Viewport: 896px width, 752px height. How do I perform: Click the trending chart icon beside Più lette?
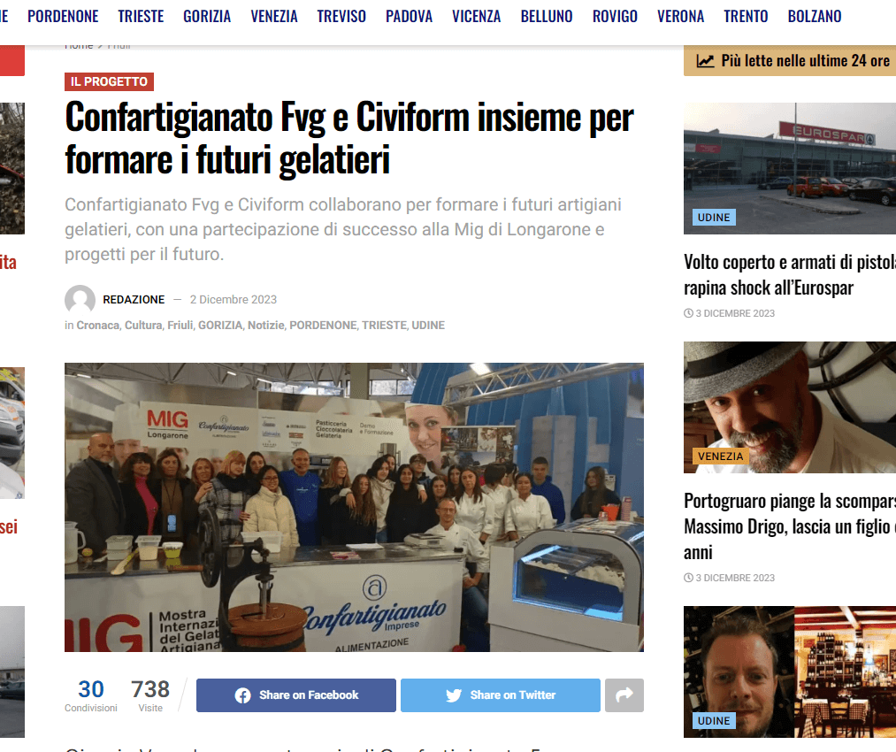(x=705, y=61)
